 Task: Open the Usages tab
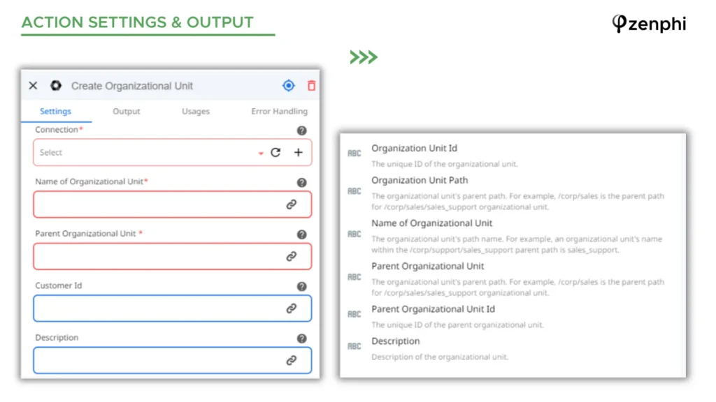(x=196, y=111)
